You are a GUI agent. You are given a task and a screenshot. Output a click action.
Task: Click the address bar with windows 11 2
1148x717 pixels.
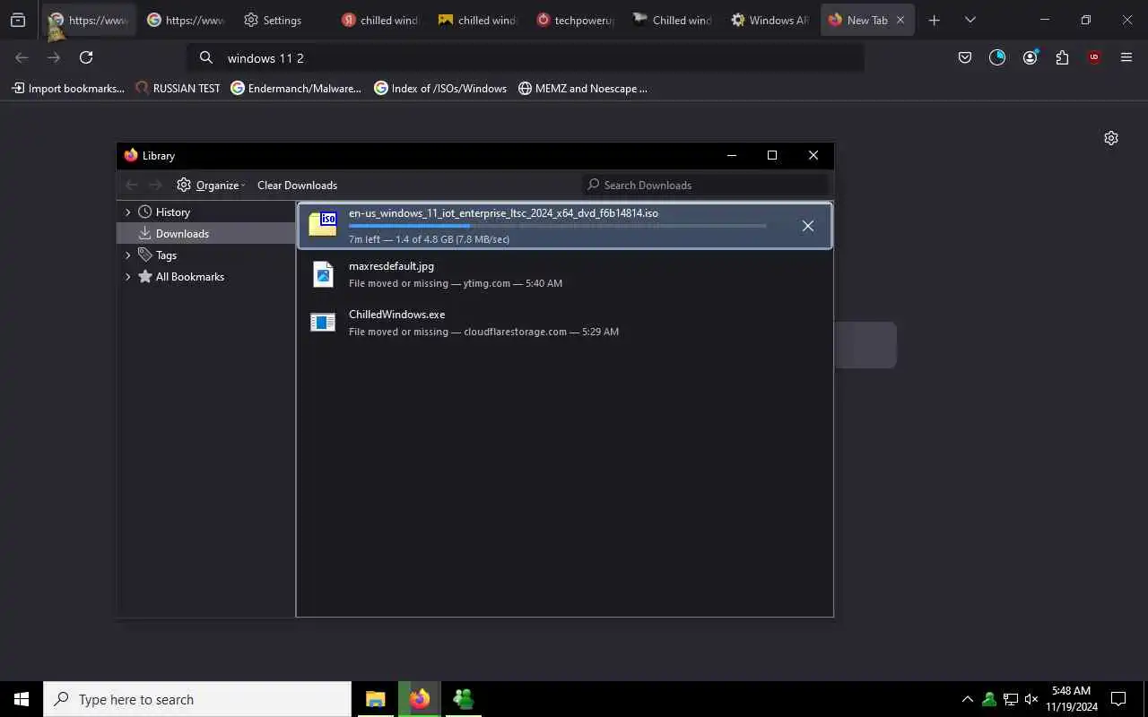tap(526, 57)
